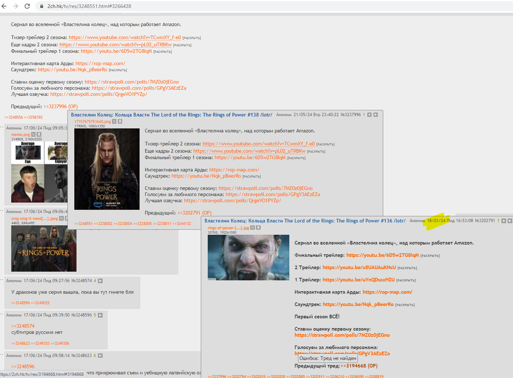Expand the pL02_uTRBKw video in the top post
Screen dimensions: 513x378
(x=182, y=45)
